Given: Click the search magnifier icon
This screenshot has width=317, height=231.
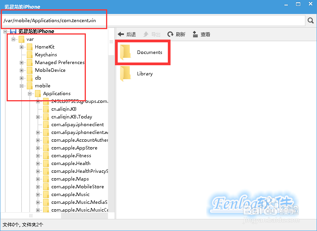Looking at the screenshot, I should [x=310, y=21].
